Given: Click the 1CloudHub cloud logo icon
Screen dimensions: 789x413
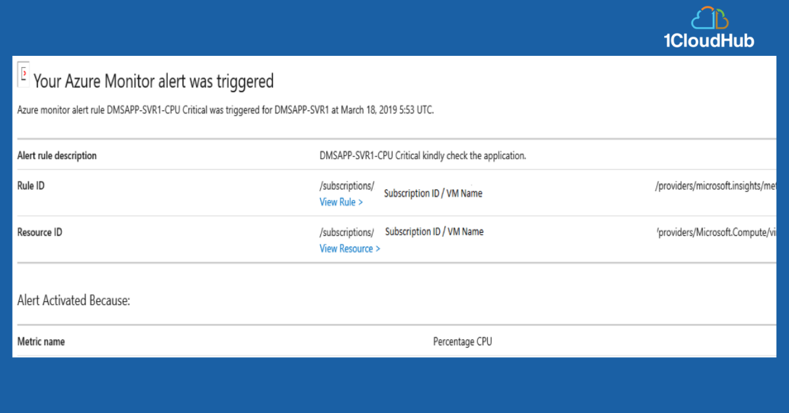Looking at the screenshot, I should pyautogui.click(x=710, y=18).
